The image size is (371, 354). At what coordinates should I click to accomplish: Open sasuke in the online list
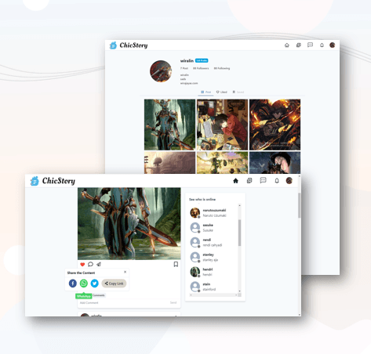213,228
